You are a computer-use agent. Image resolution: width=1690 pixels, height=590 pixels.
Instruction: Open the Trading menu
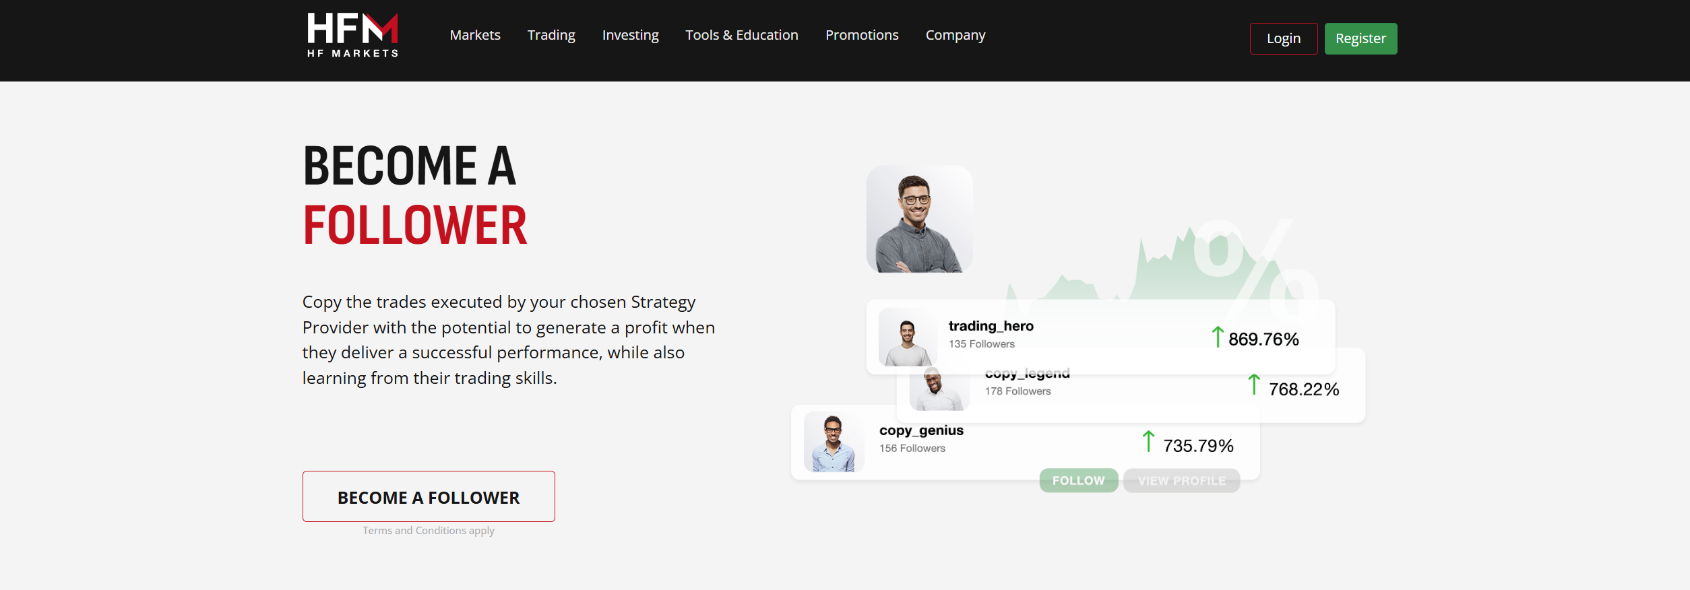click(x=551, y=35)
